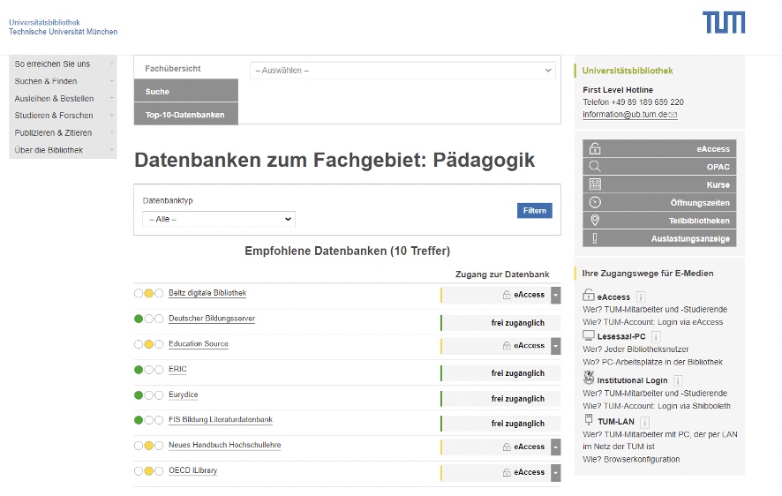Click info icon next to Lesesaal-PC
This screenshot has height=496, width=782.
coord(656,336)
